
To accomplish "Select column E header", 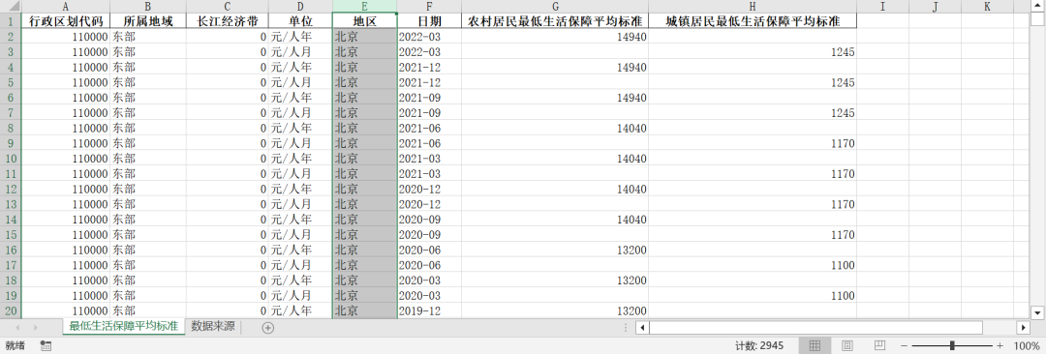I will [364, 6].
